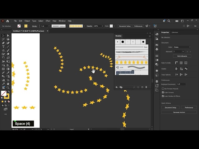Select the Direct Selection tool
The height and width of the screenshot is (149, 199).
(x=8, y=36)
